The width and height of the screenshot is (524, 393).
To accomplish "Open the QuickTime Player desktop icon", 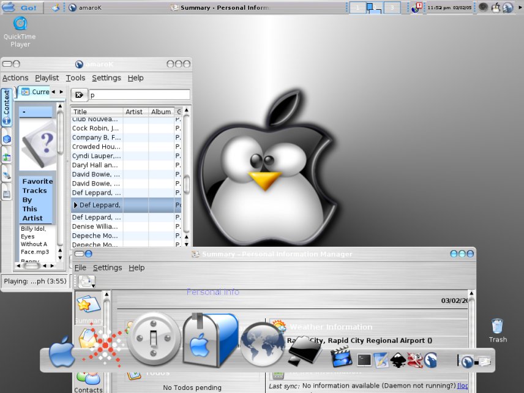I will pyautogui.click(x=20, y=32).
